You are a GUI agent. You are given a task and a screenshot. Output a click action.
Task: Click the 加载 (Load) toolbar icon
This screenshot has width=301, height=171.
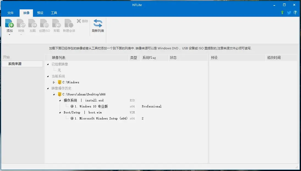pyautogui.click(x=33, y=23)
